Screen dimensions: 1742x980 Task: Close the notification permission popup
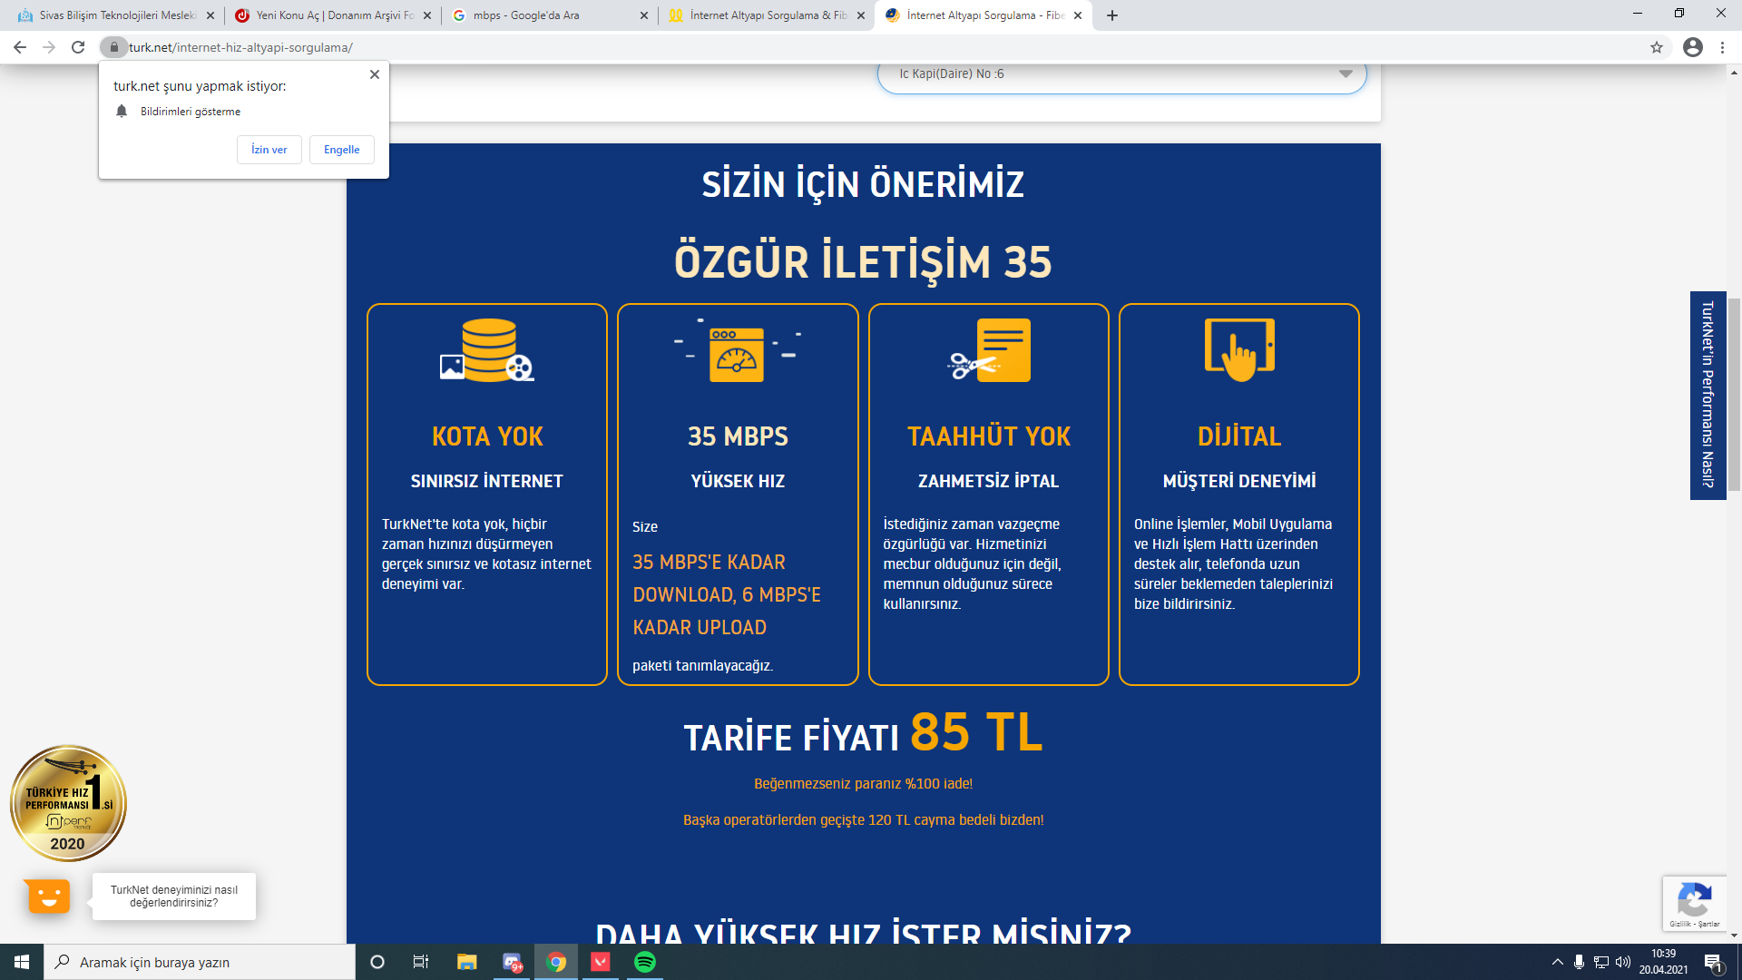pyautogui.click(x=375, y=74)
